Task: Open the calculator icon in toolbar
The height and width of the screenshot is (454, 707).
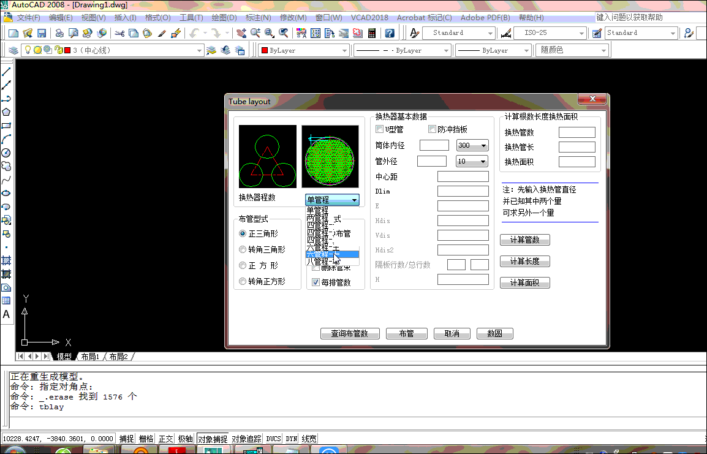Action: (372, 33)
